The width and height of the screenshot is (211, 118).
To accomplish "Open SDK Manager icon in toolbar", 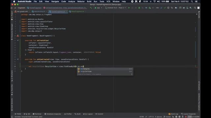I will click(x=191, y=8).
